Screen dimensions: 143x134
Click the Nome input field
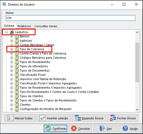tap(70, 18)
